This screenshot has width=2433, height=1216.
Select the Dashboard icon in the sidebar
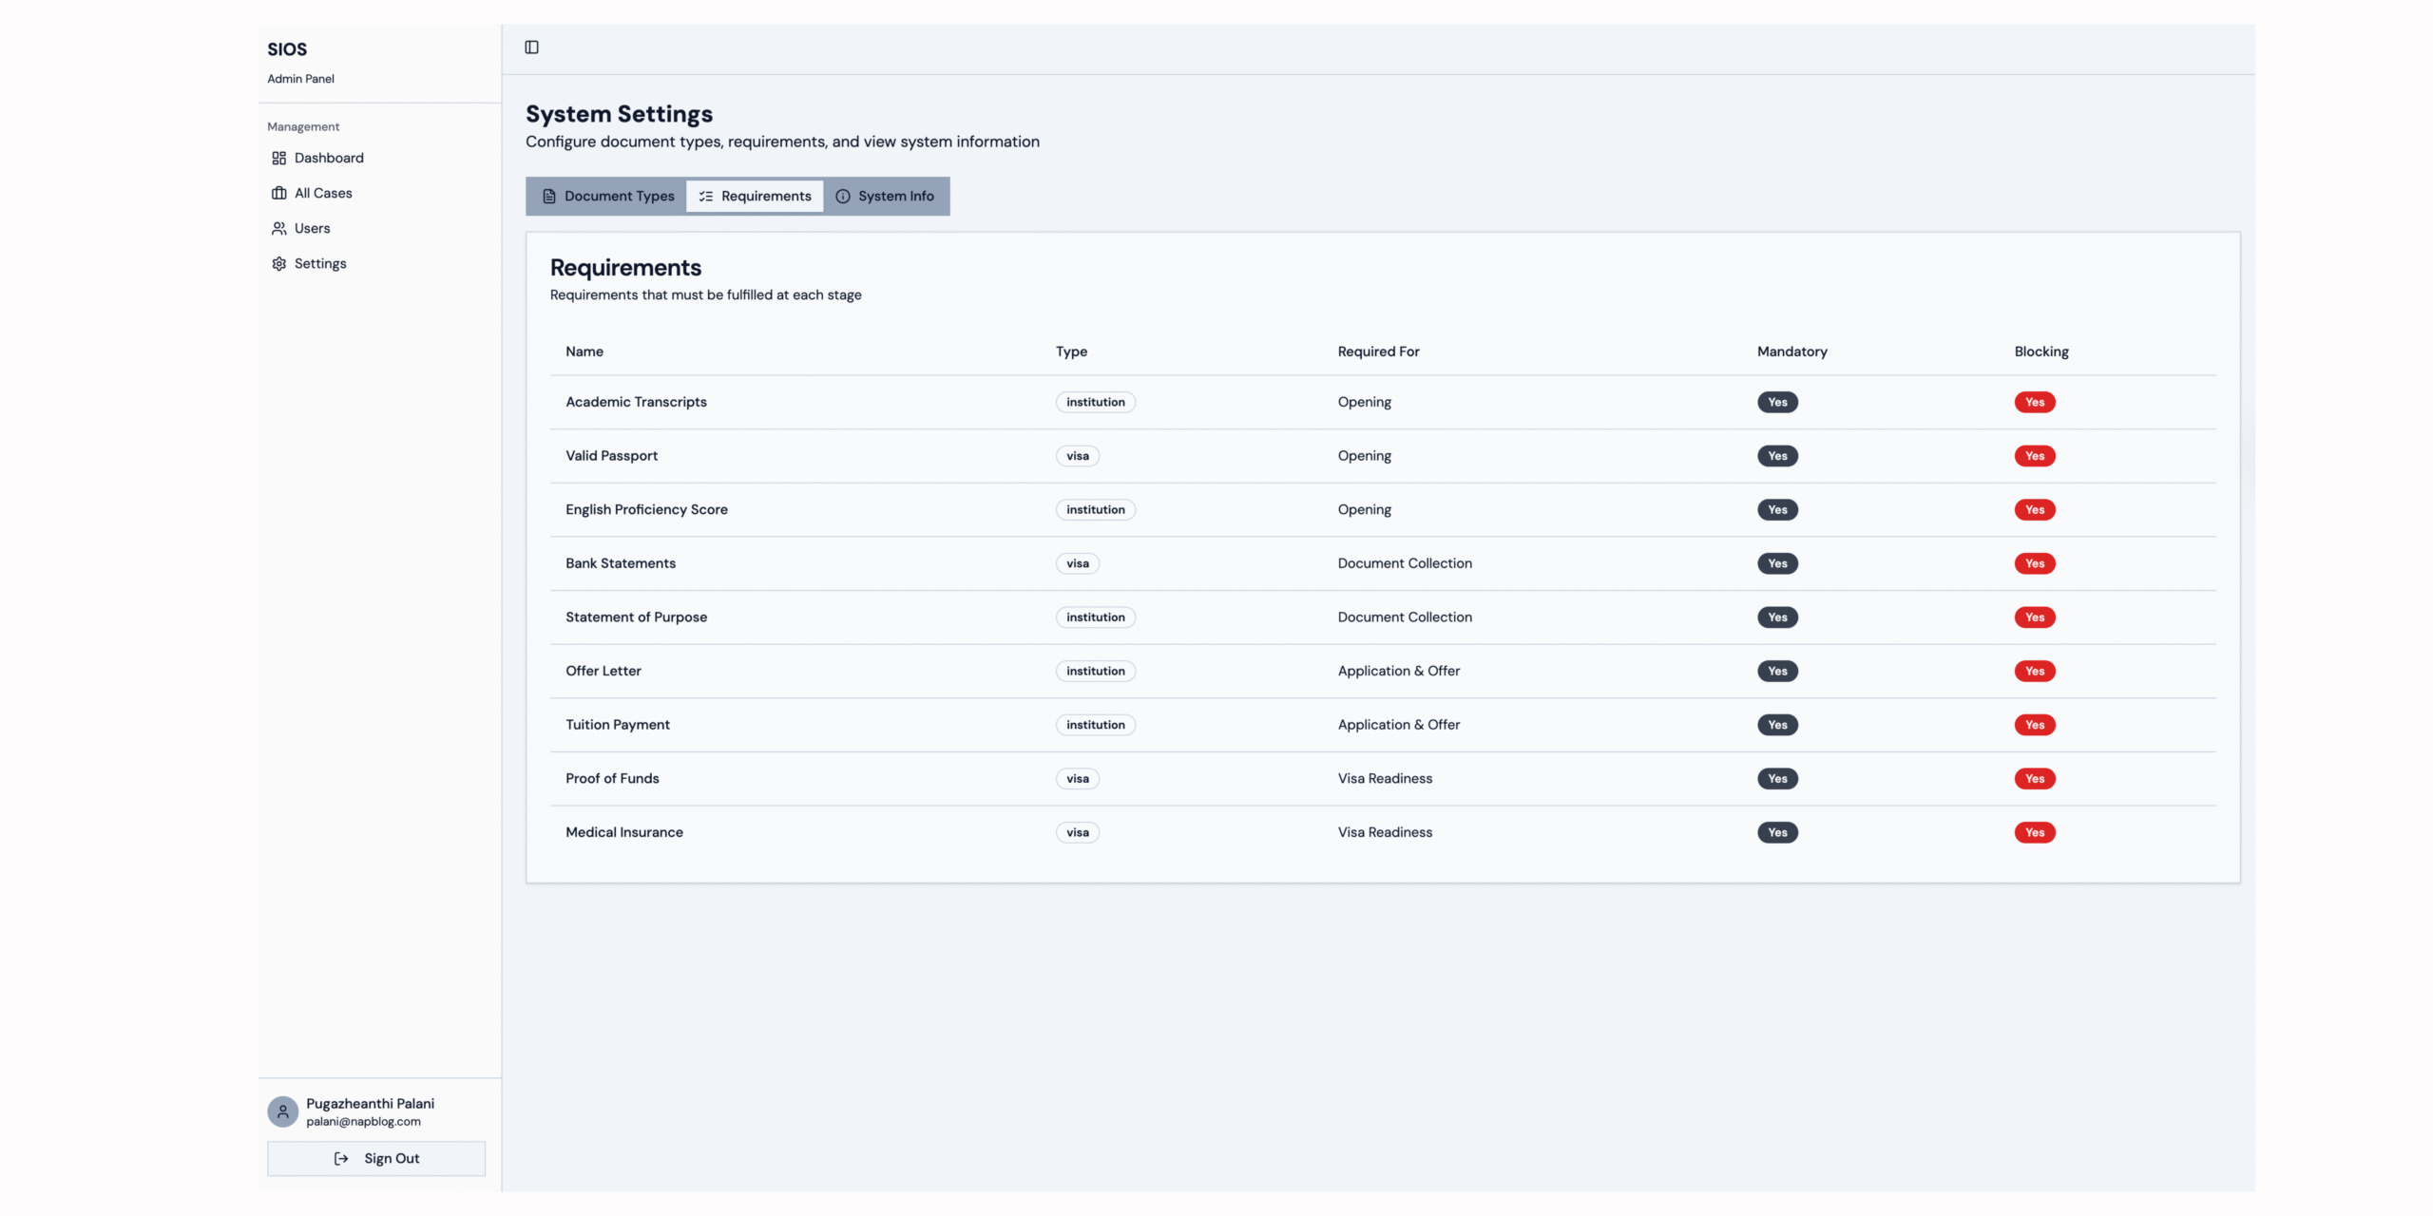tap(278, 158)
